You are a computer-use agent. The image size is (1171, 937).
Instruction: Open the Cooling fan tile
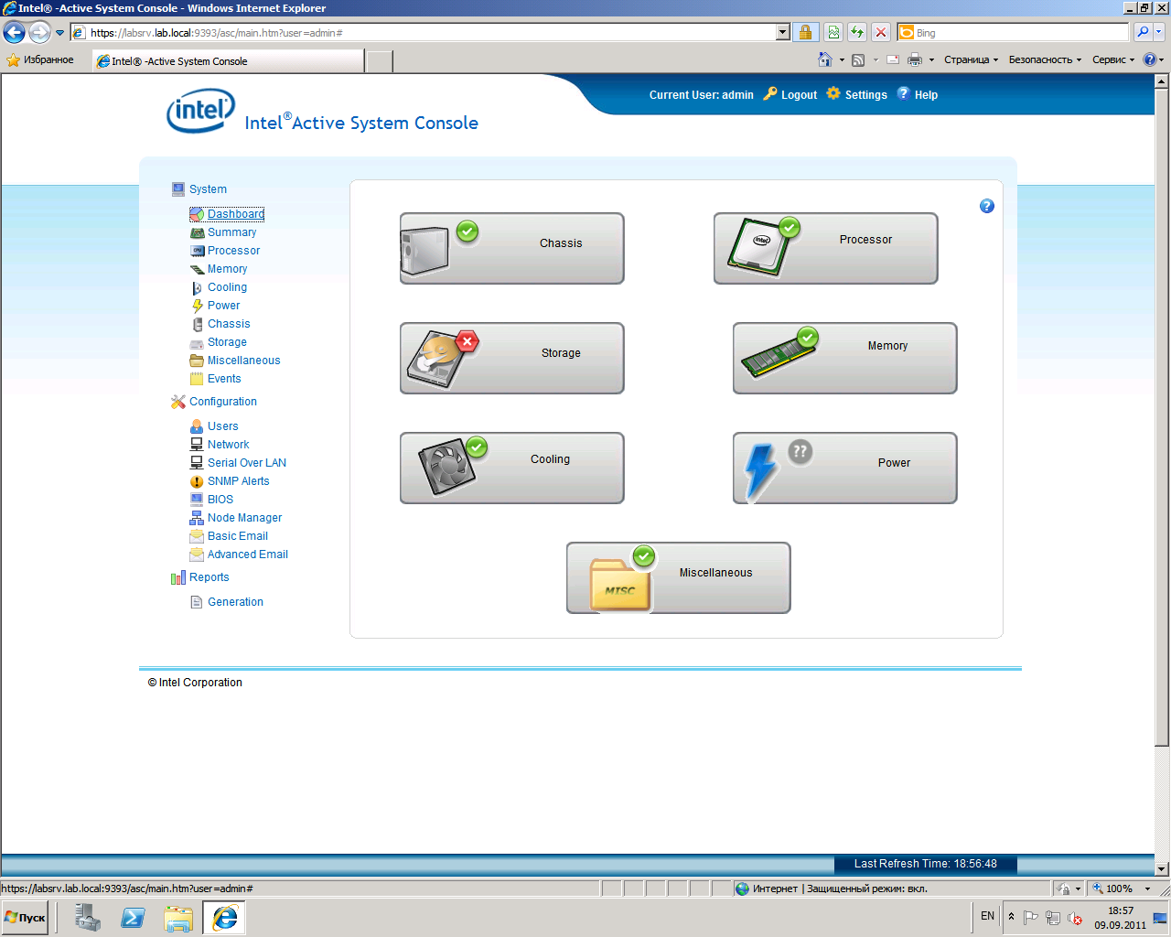click(x=511, y=468)
